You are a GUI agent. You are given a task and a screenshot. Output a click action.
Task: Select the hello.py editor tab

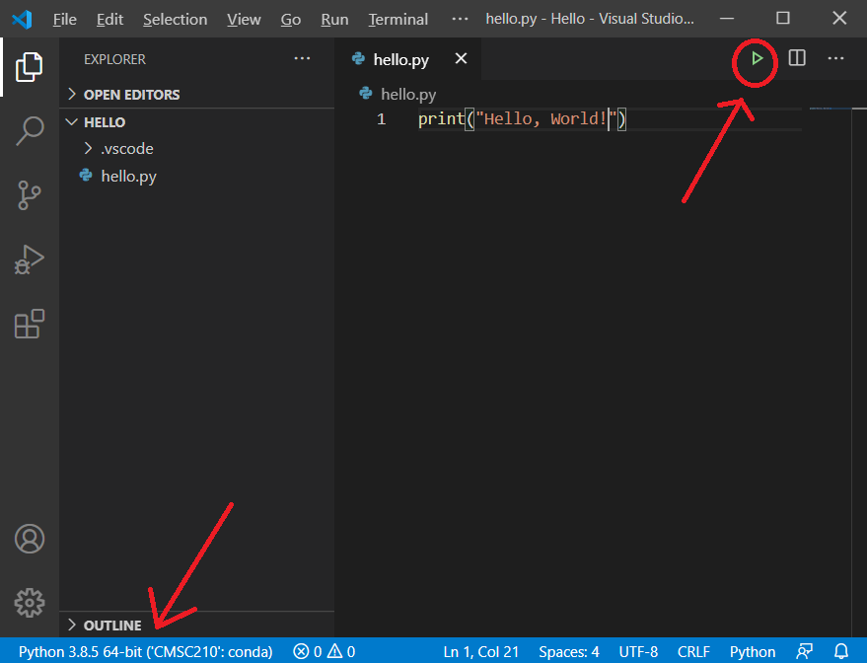click(407, 58)
